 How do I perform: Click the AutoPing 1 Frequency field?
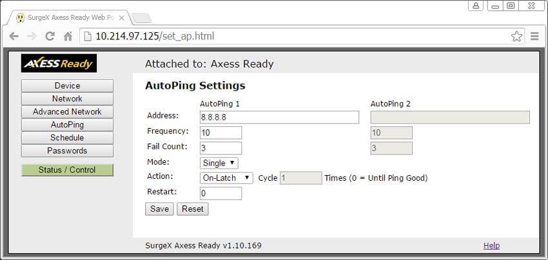coord(220,133)
